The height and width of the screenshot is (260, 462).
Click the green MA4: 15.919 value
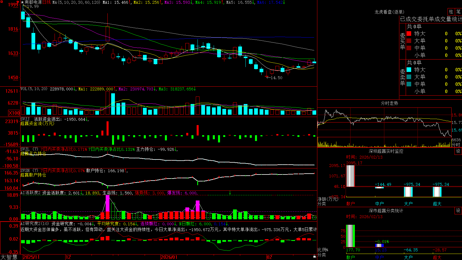tap(208, 2)
